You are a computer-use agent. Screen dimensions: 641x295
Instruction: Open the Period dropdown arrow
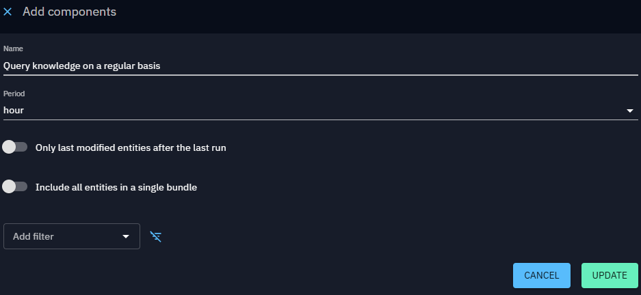629,111
